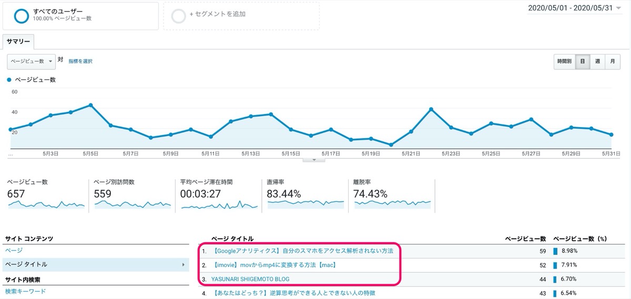Click the 5月20日 lowest data point
The image size is (631, 299).
(x=391, y=145)
